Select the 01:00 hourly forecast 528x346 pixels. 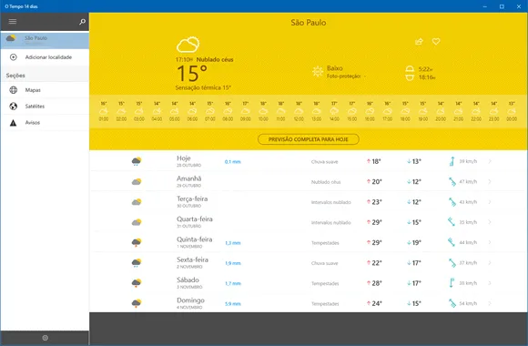coord(104,111)
